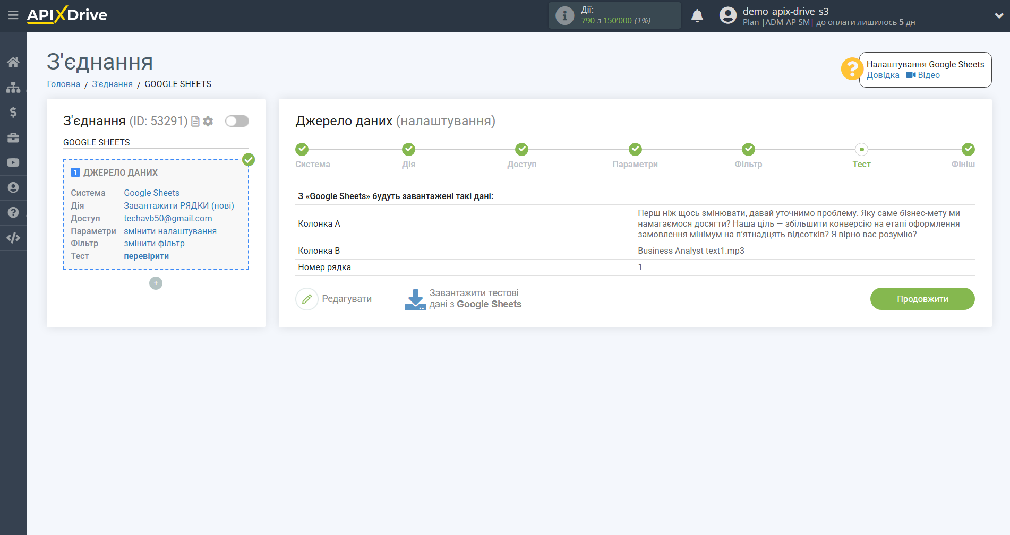This screenshot has width=1010, height=535.
Task: Open the З'єднання breadcrumb link
Action: [112, 84]
